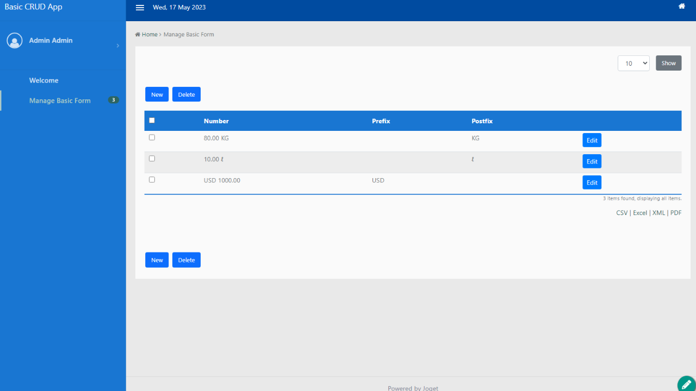Expand the Admin Admin profile chevron

tap(117, 46)
